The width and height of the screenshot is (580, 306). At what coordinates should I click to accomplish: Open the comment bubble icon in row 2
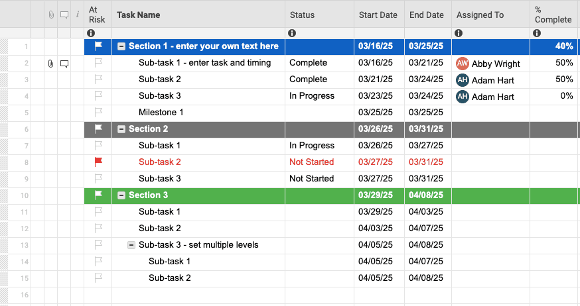(64, 64)
